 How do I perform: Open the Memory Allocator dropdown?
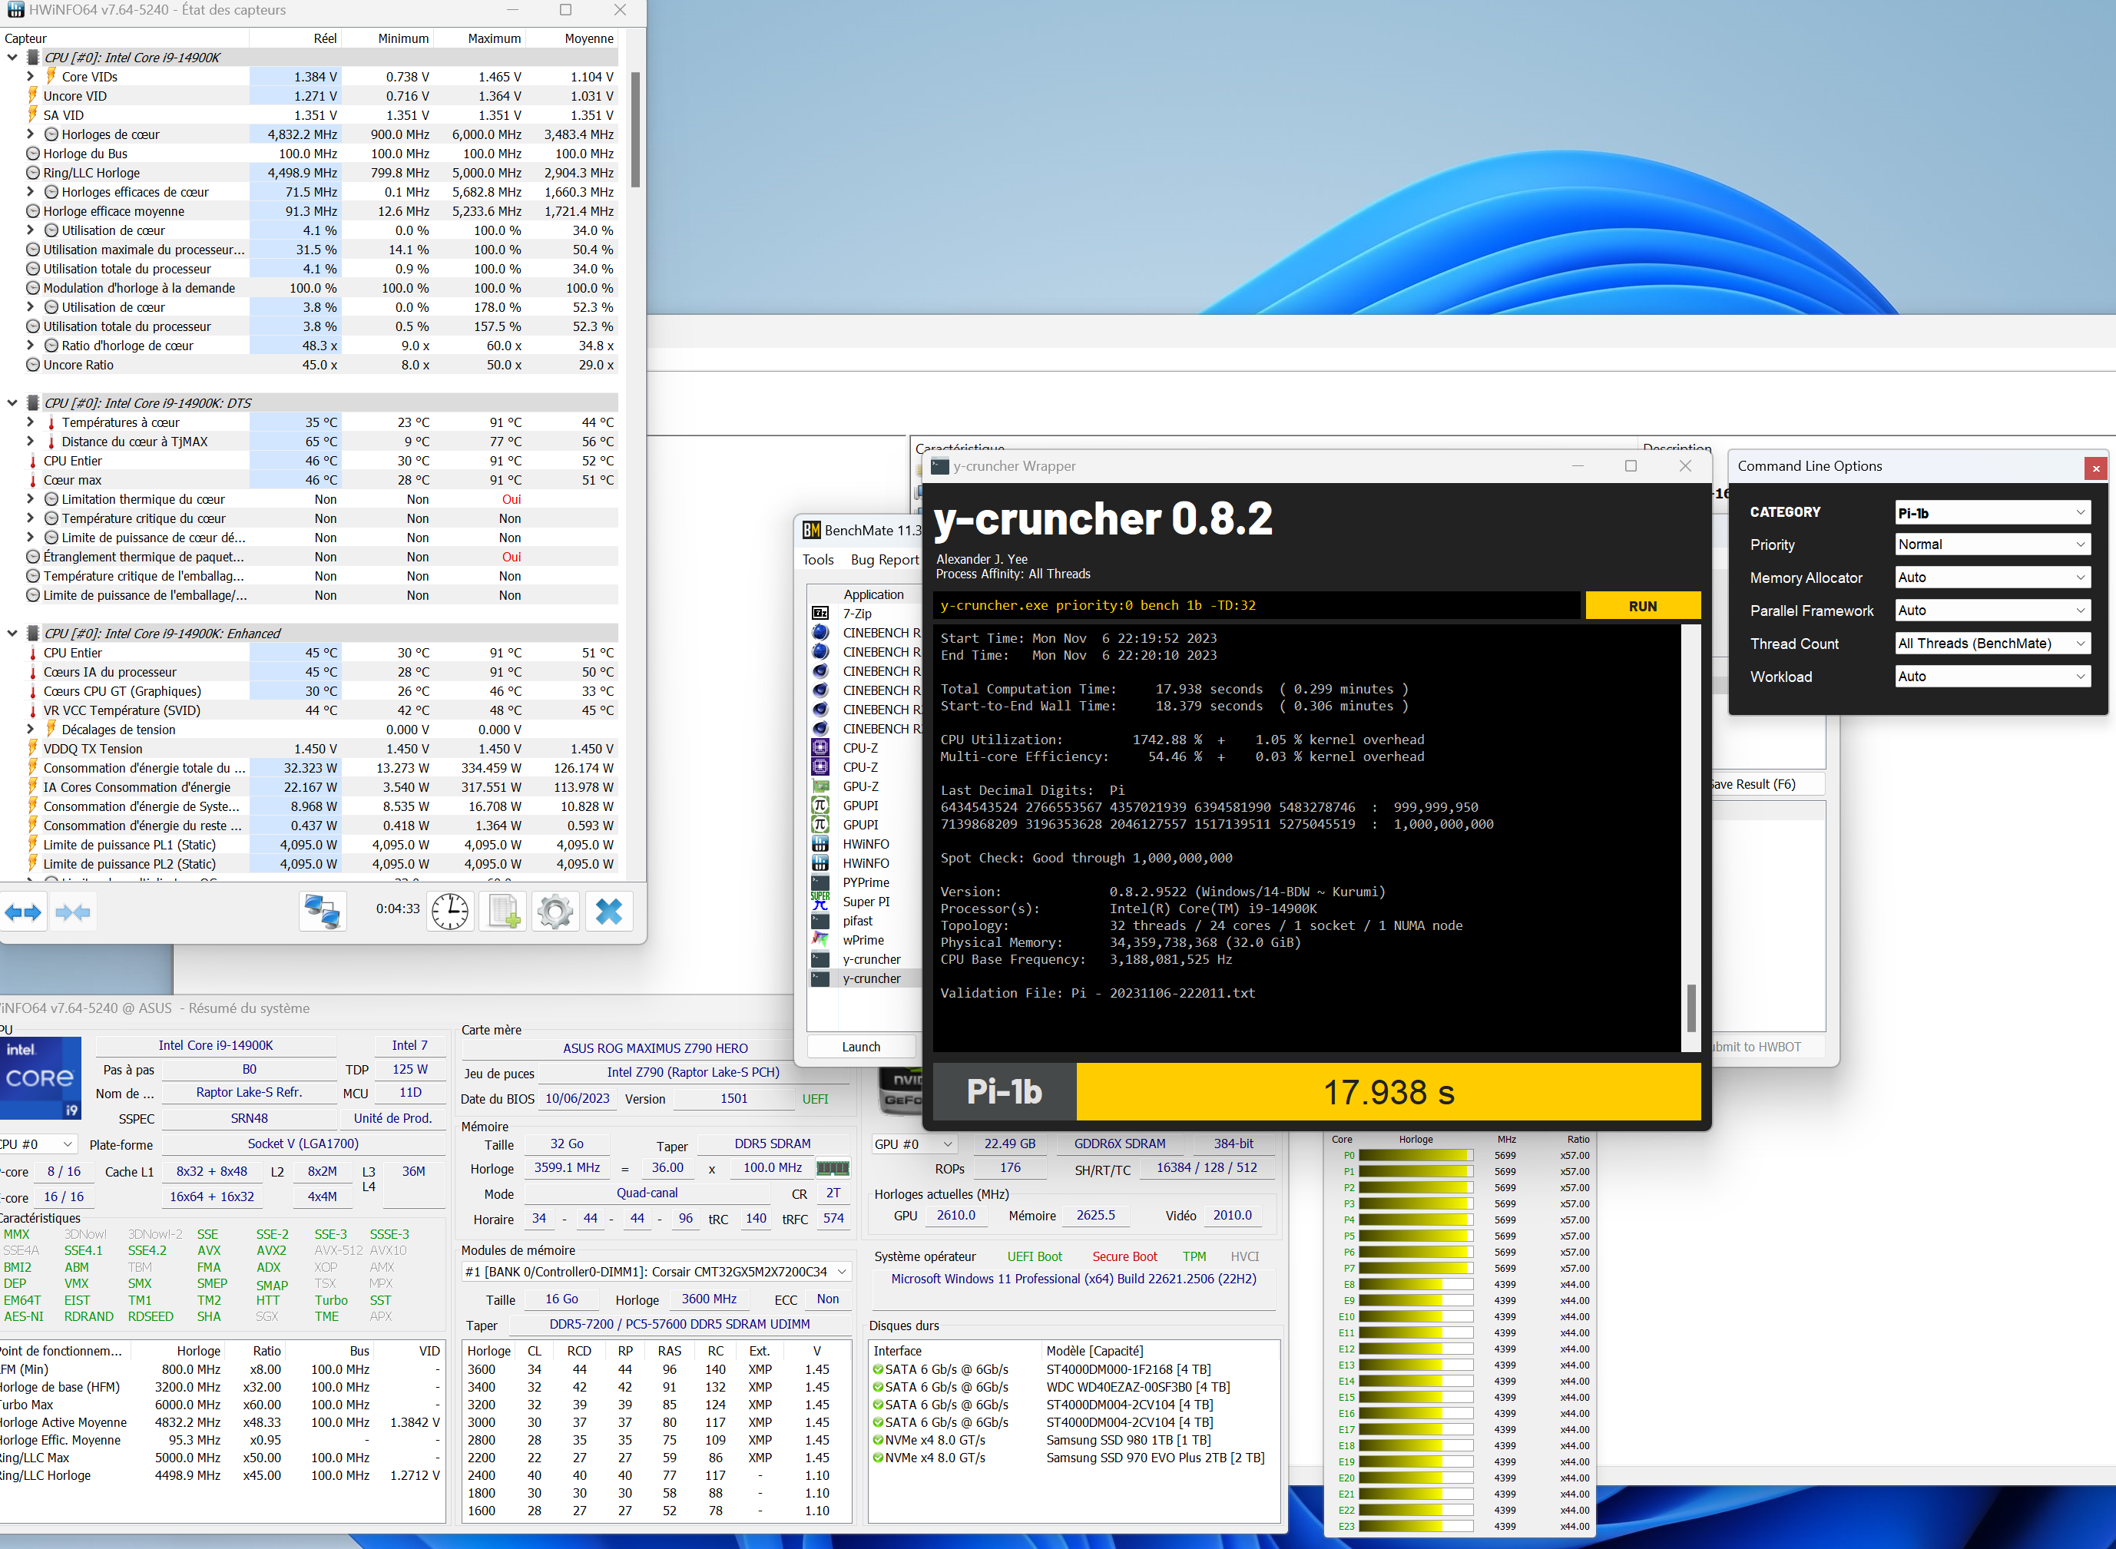point(1992,578)
